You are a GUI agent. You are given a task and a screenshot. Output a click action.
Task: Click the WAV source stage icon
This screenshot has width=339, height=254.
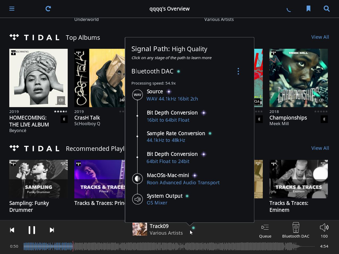[x=138, y=95]
